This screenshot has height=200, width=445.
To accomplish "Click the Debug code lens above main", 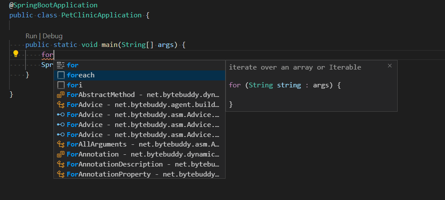I will 53,36.
